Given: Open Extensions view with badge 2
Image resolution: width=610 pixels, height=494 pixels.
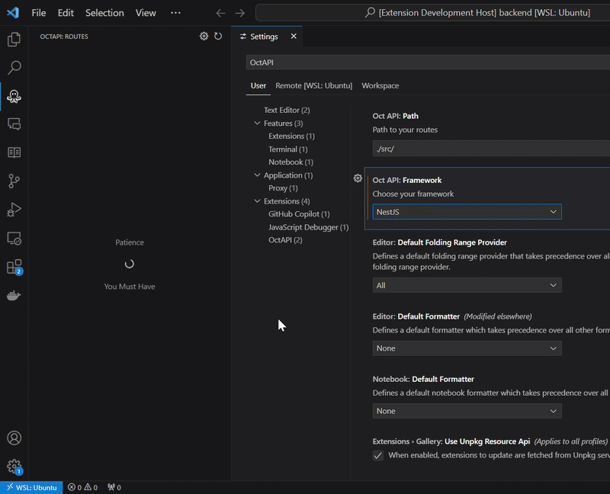Looking at the screenshot, I should pos(14,267).
